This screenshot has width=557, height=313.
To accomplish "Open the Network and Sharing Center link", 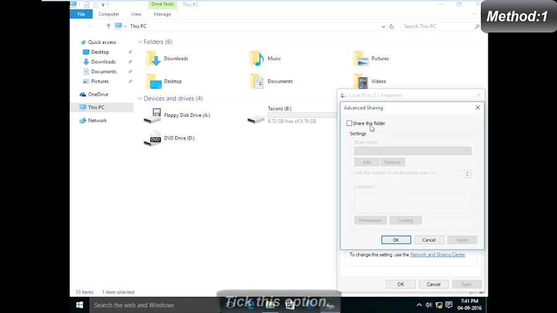I will pos(438,254).
